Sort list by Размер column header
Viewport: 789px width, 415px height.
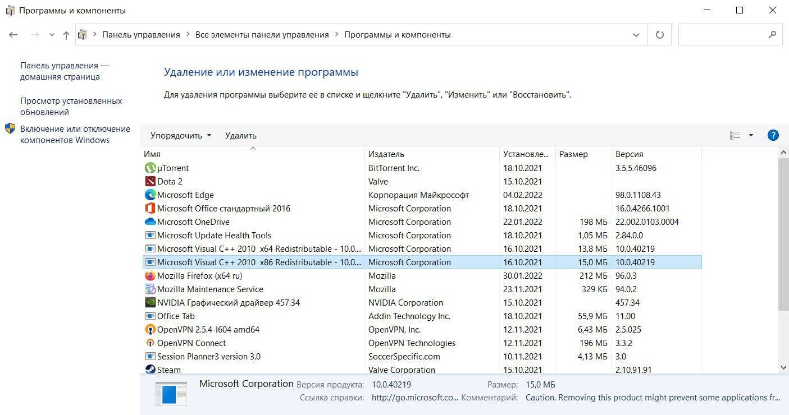coord(573,154)
